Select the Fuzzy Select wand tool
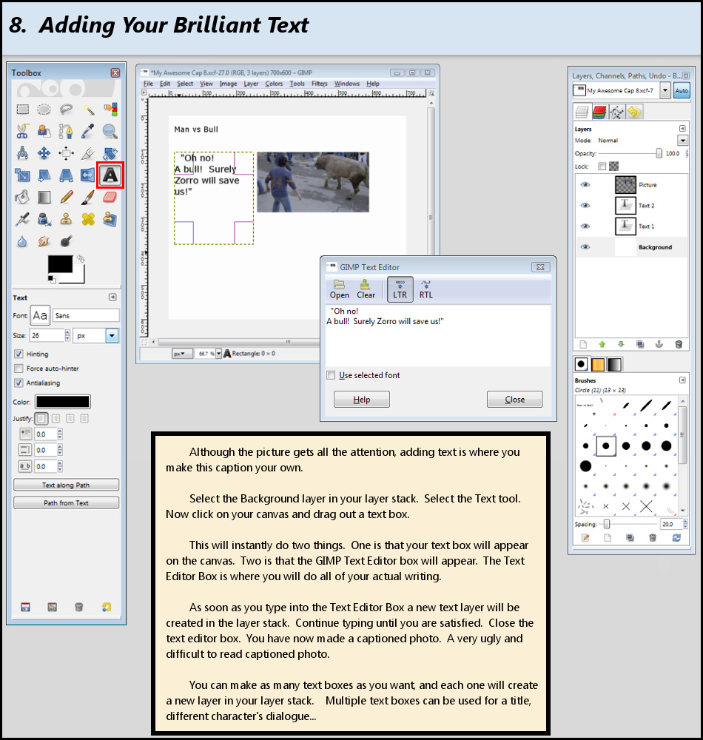 pos(88,110)
